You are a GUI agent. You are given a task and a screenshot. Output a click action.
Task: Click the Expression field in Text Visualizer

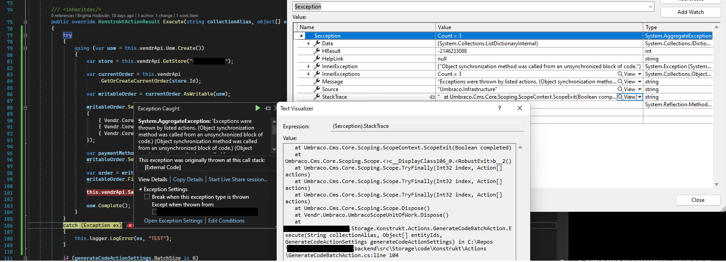[427, 127]
